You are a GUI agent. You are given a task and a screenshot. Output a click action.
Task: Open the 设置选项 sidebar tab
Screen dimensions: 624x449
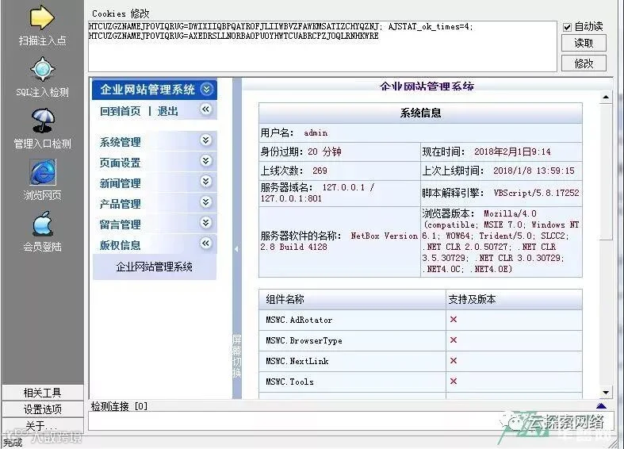(43, 409)
